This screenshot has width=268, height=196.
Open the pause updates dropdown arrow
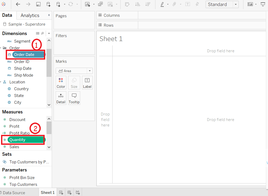[x=65, y=4]
